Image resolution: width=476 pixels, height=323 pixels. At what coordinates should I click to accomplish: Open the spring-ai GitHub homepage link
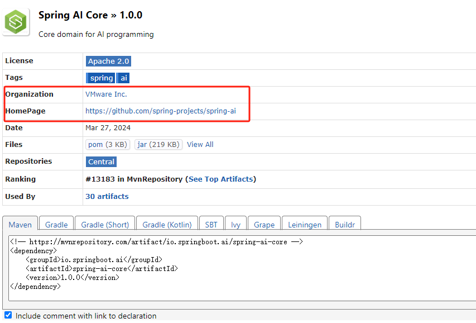161,111
